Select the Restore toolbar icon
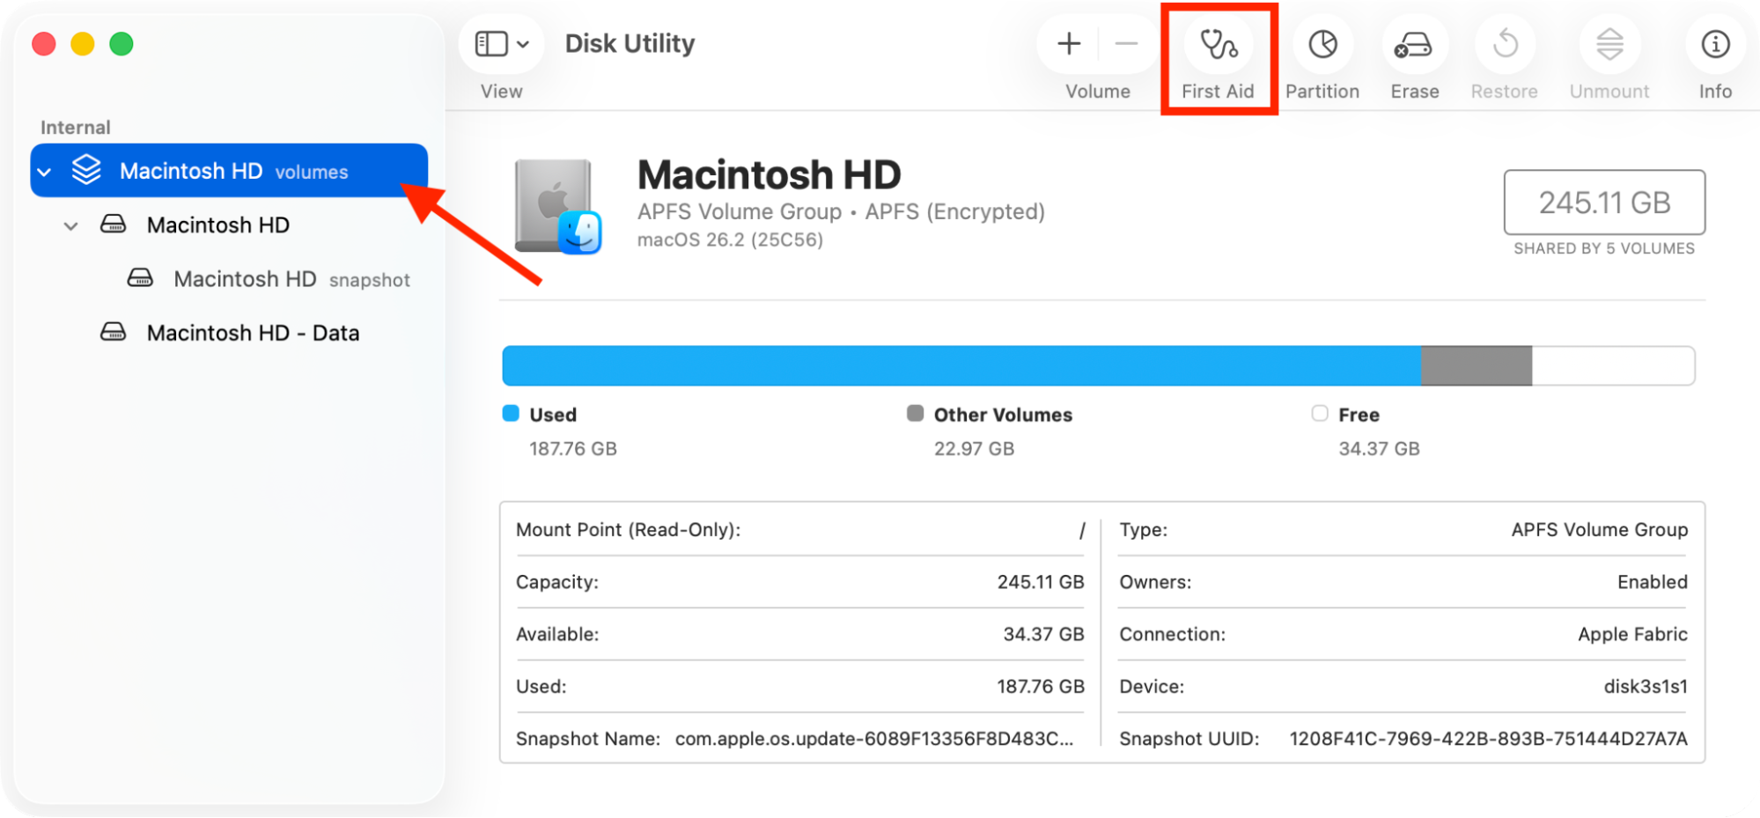The height and width of the screenshot is (818, 1760). (1504, 44)
